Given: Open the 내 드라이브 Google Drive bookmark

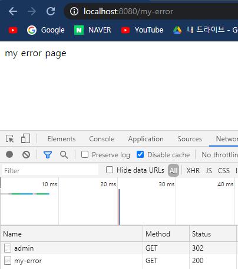Looking at the screenshot, I should click(x=206, y=30).
